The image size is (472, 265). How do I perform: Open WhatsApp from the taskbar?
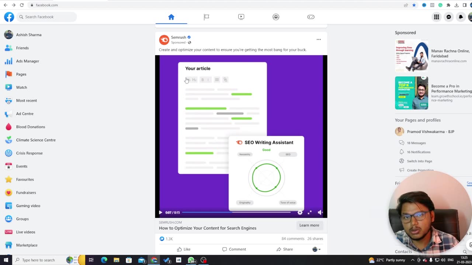coord(191,260)
